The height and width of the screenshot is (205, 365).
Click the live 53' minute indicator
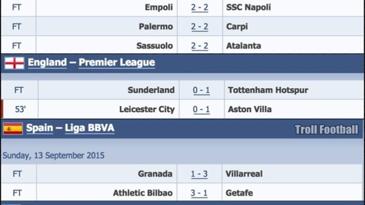tap(20, 110)
